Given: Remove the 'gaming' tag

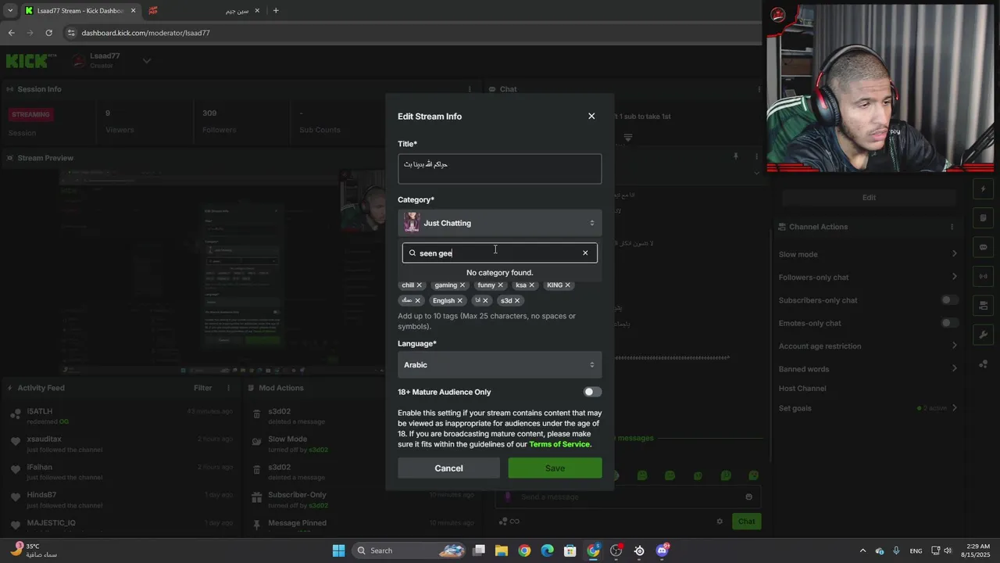Looking at the screenshot, I should [x=462, y=285].
